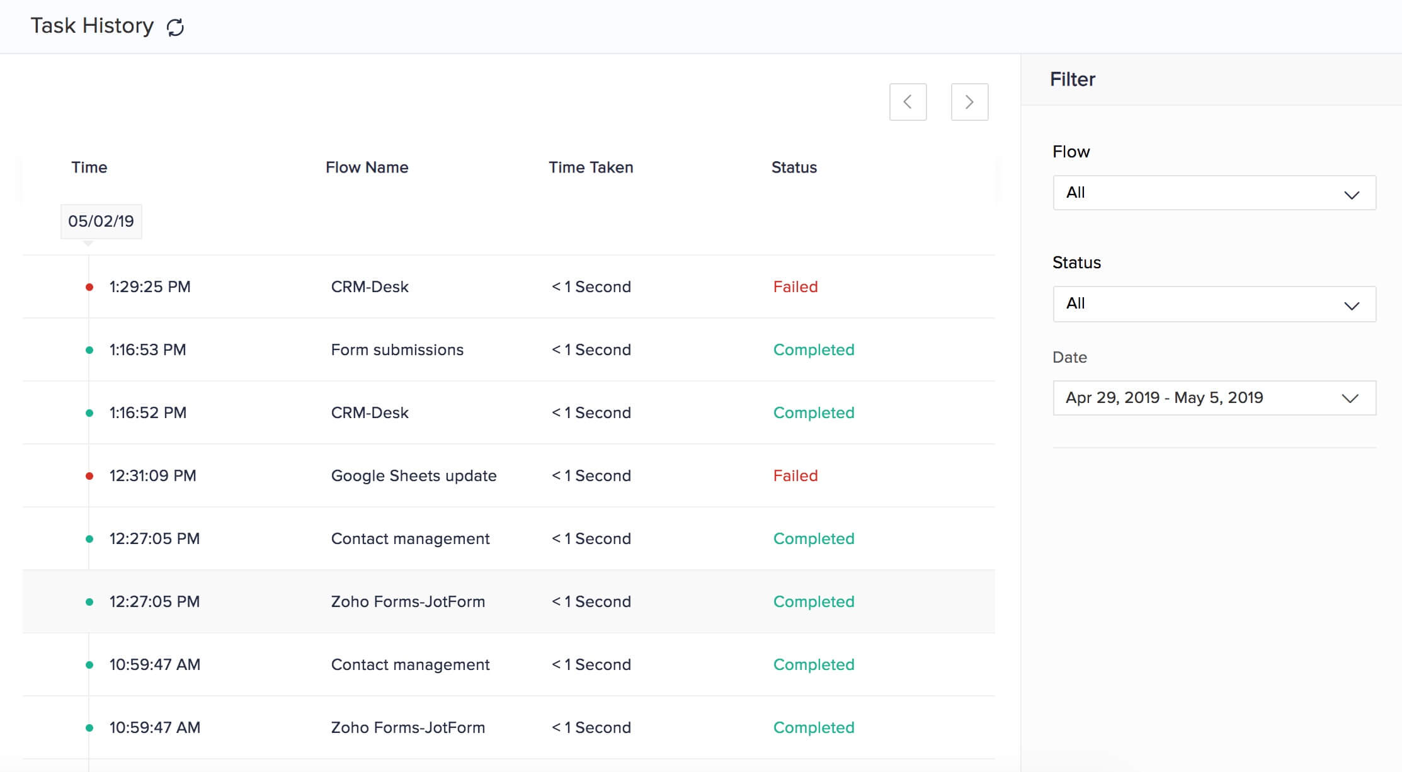Click the Filter panel heading
Image resolution: width=1402 pixels, height=772 pixels.
coord(1072,79)
